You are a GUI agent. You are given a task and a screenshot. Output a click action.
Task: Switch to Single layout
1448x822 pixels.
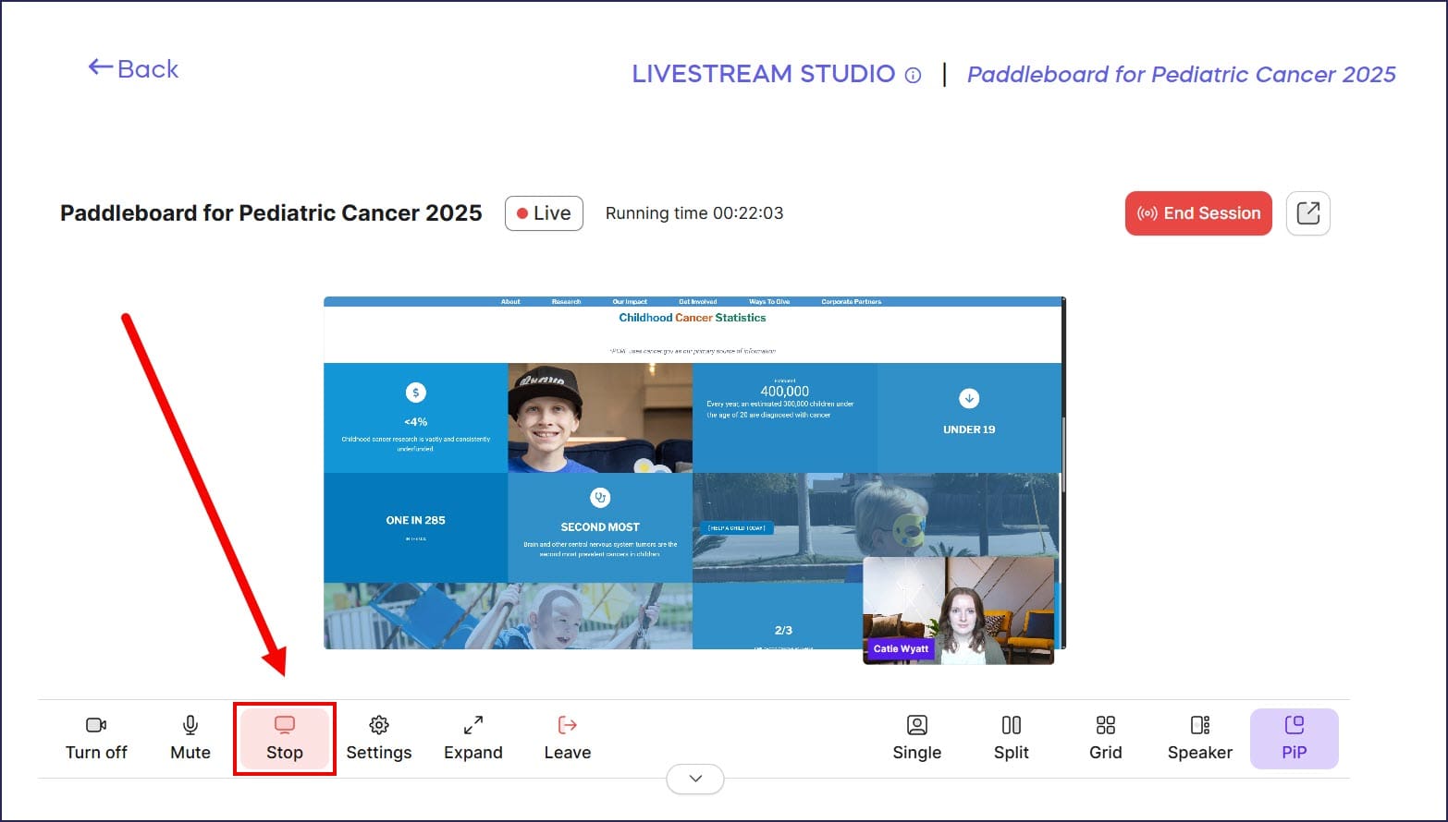coord(917,738)
